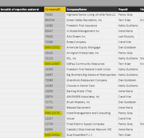Click CompanyID cell 62004
144x138 pixels.
[x=55, y=129]
